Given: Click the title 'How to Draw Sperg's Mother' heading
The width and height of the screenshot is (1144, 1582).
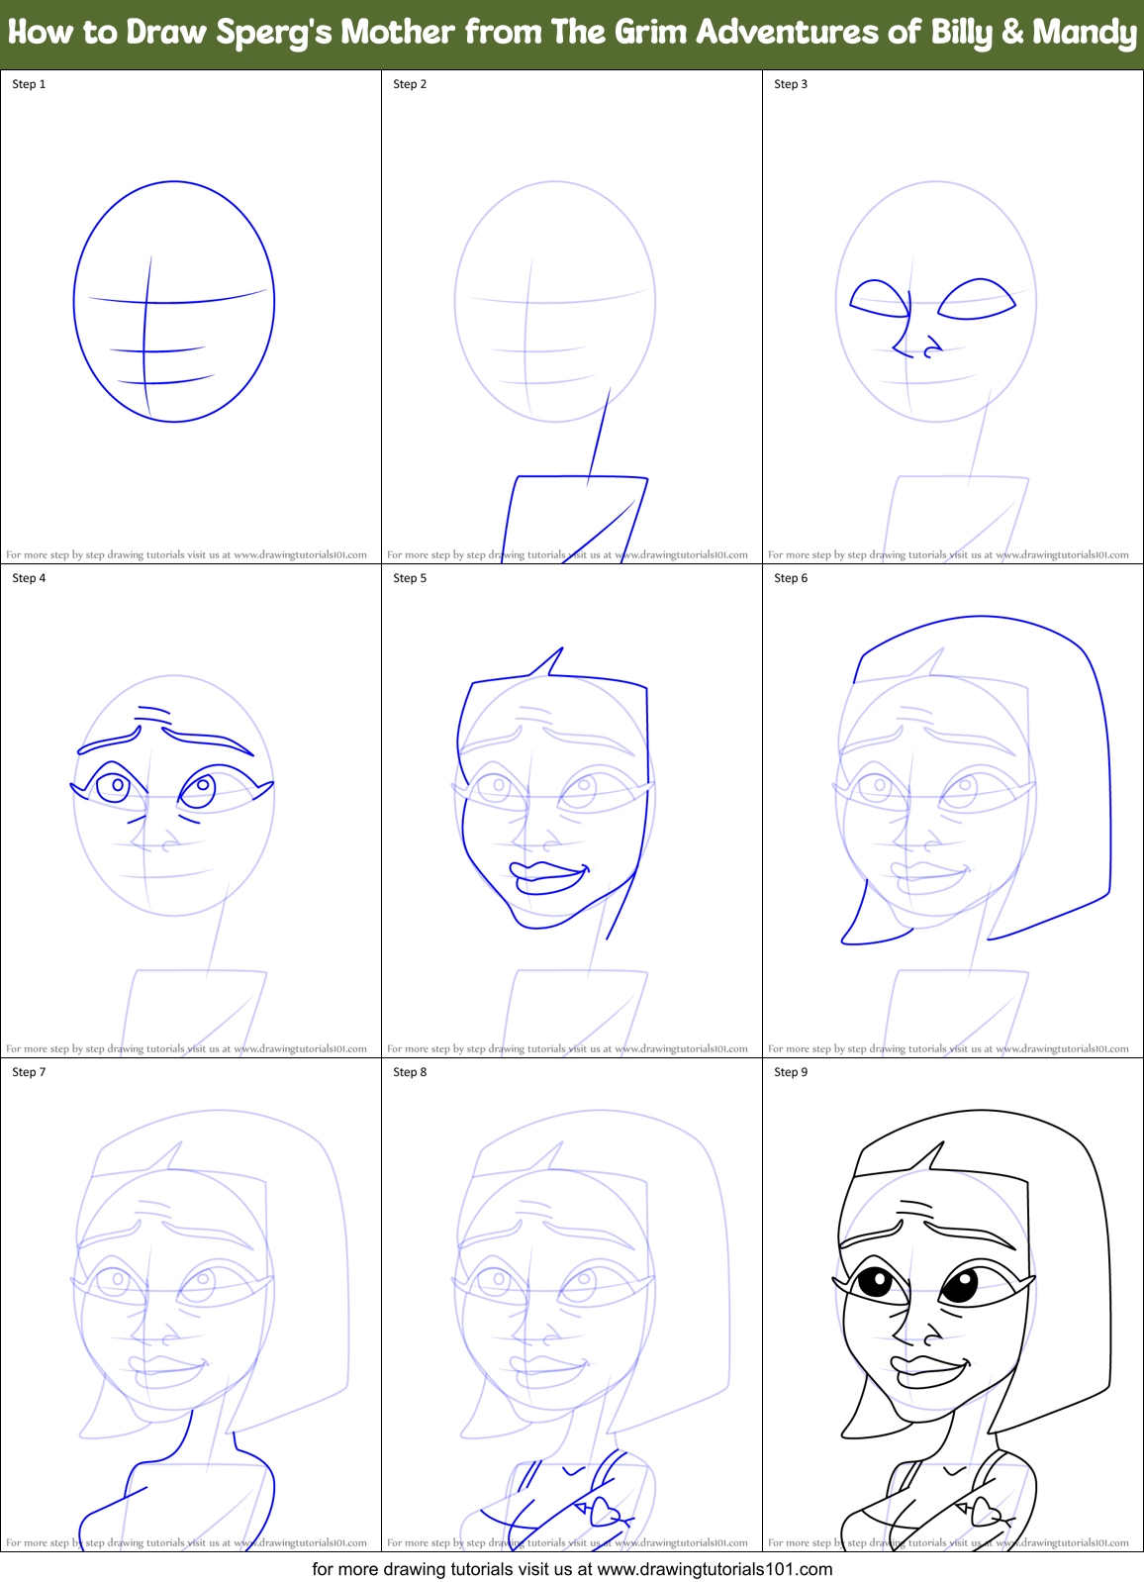Looking at the screenshot, I should coord(572,33).
